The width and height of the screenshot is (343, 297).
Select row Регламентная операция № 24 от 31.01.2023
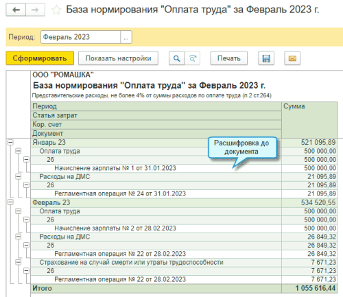pyautogui.click(x=184, y=194)
